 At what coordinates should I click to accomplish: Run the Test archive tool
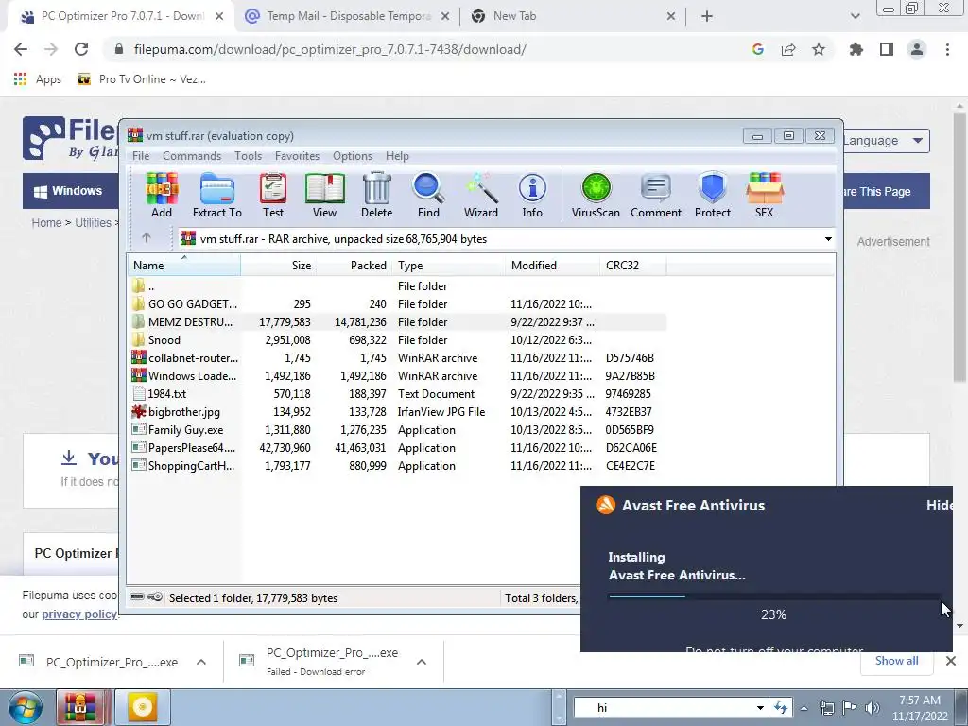(273, 195)
